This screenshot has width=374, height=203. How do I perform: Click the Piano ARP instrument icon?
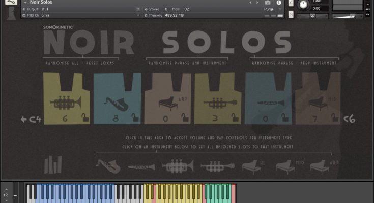(x=319, y=165)
